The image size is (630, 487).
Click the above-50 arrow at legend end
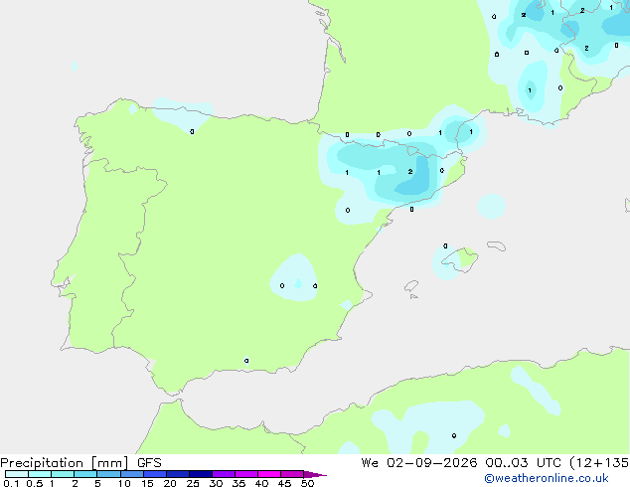coord(315,474)
